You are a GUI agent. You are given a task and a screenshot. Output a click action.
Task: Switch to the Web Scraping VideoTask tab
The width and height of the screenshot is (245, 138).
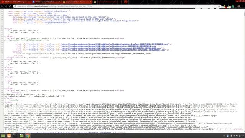tap(46, 2)
